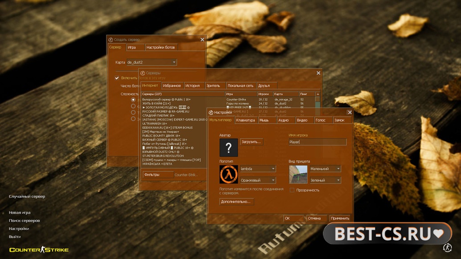
Task: Open Настройки from main menu
Action: point(19,228)
